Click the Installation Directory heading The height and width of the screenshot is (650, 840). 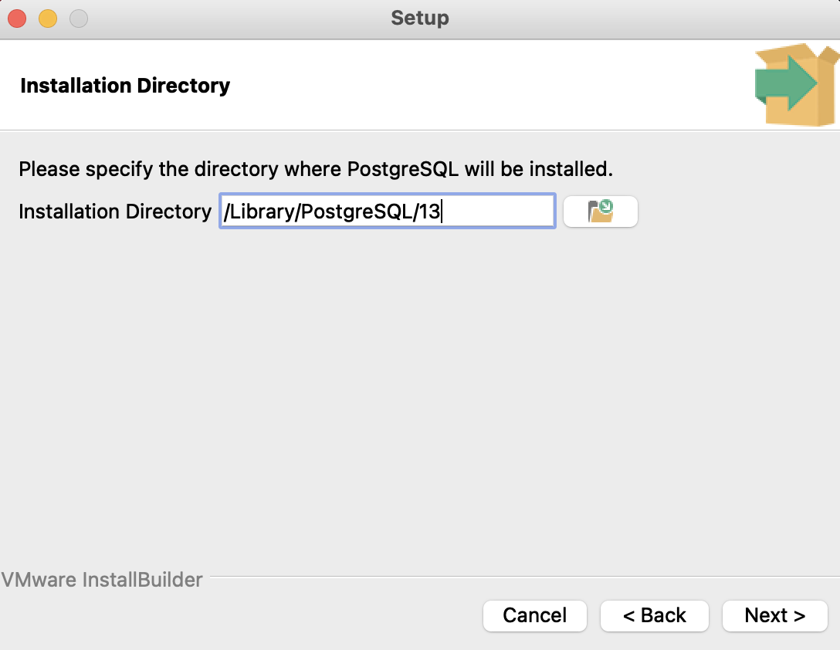[x=125, y=85]
